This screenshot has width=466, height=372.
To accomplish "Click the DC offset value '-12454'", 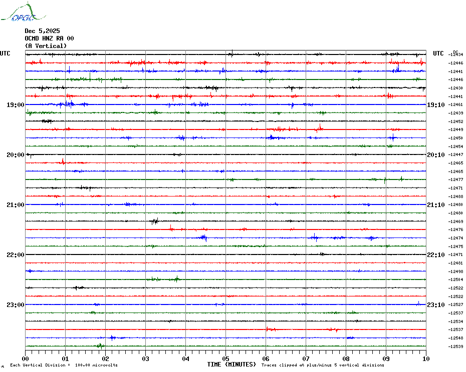I will 455,146.
